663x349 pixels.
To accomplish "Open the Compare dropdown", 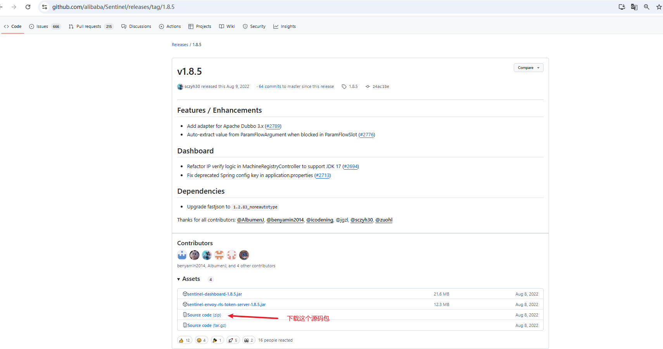I will click(528, 68).
